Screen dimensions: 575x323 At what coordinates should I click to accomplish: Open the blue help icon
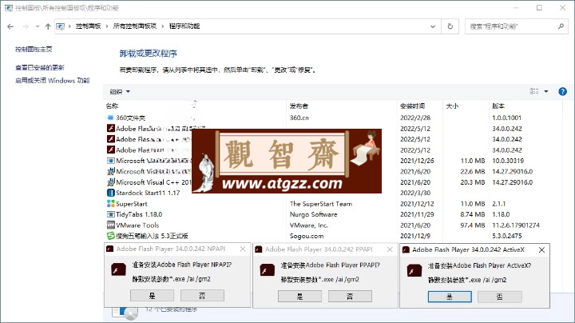click(562, 91)
